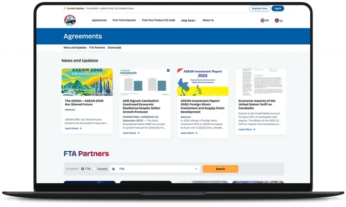Screen dimensions: 346x207
Task: Click the orange Search button
Action: click(220, 169)
